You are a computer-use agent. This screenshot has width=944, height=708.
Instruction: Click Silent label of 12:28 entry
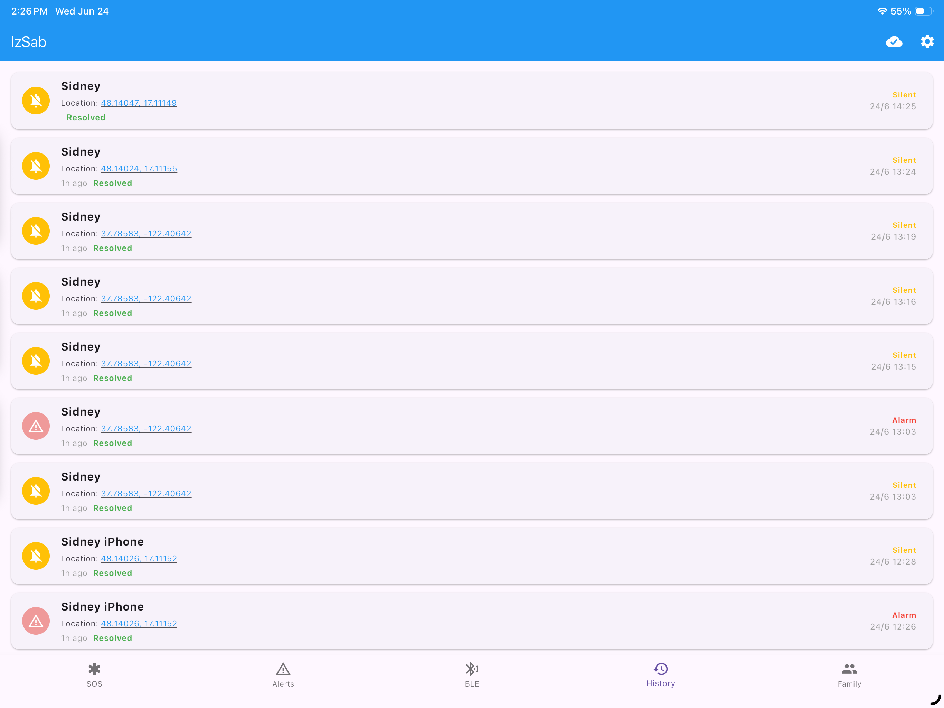pos(904,550)
